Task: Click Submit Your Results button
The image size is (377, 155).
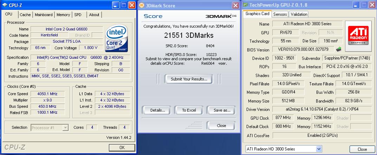Action: (x=189, y=79)
